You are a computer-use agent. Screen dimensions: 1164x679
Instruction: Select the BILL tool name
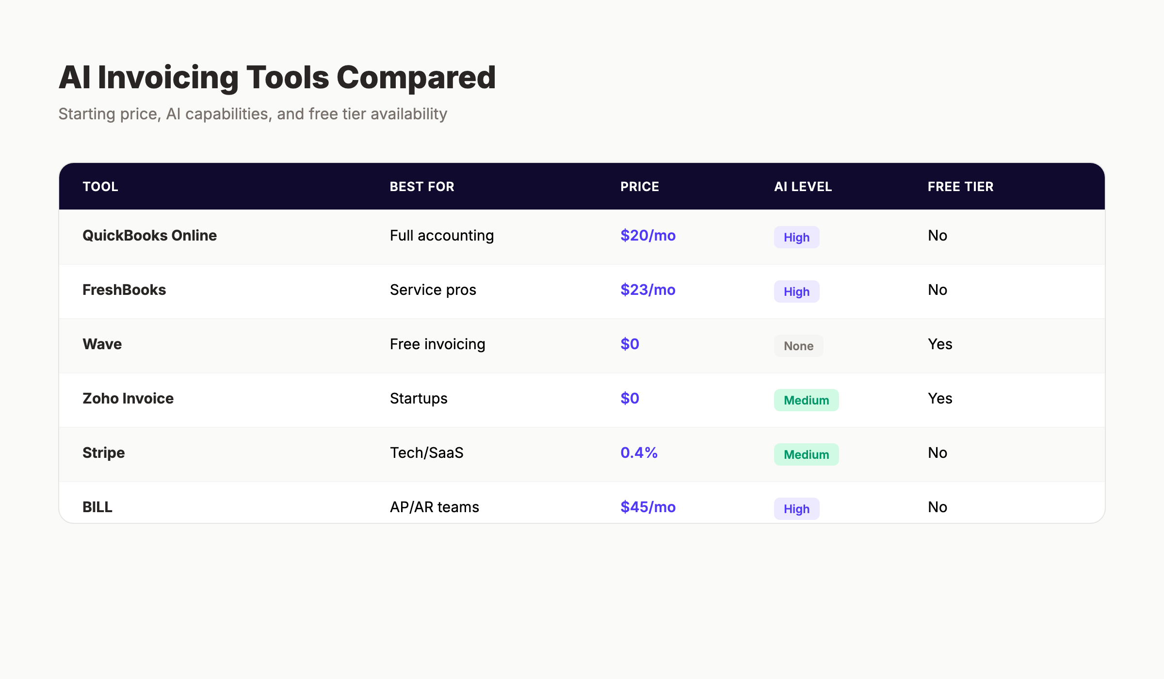[97, 507]
